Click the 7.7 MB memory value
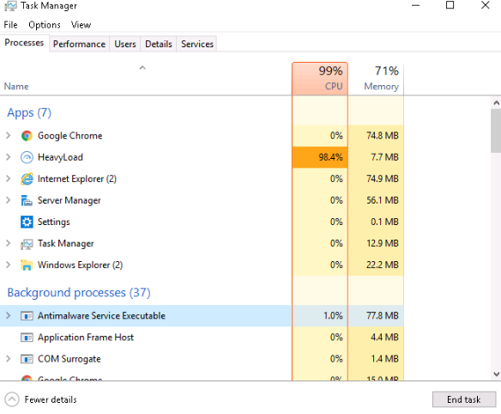 click(x=384, y=157)
